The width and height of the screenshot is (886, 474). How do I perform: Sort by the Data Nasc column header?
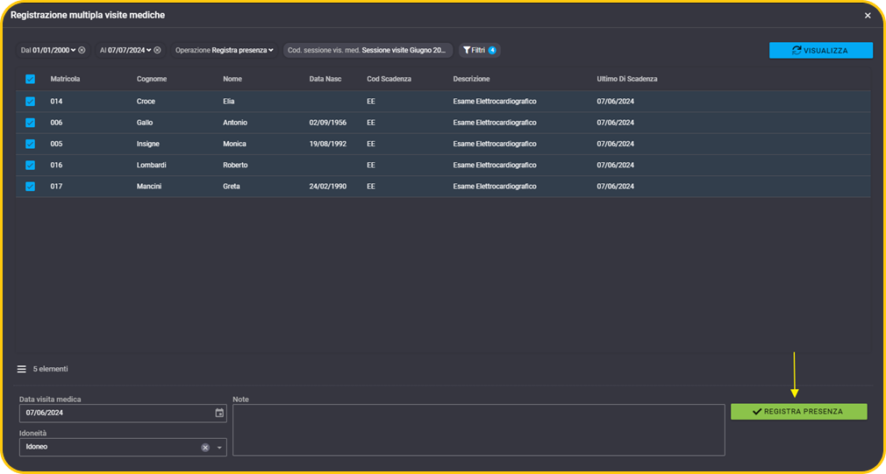coord(325,79)
